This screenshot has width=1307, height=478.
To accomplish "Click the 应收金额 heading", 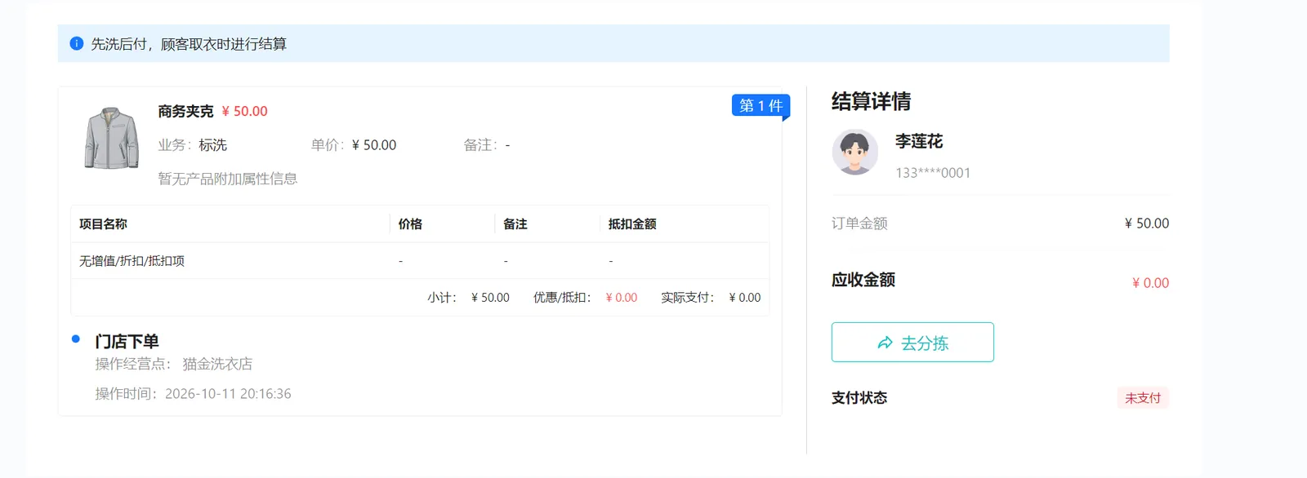I will [863, 280].
